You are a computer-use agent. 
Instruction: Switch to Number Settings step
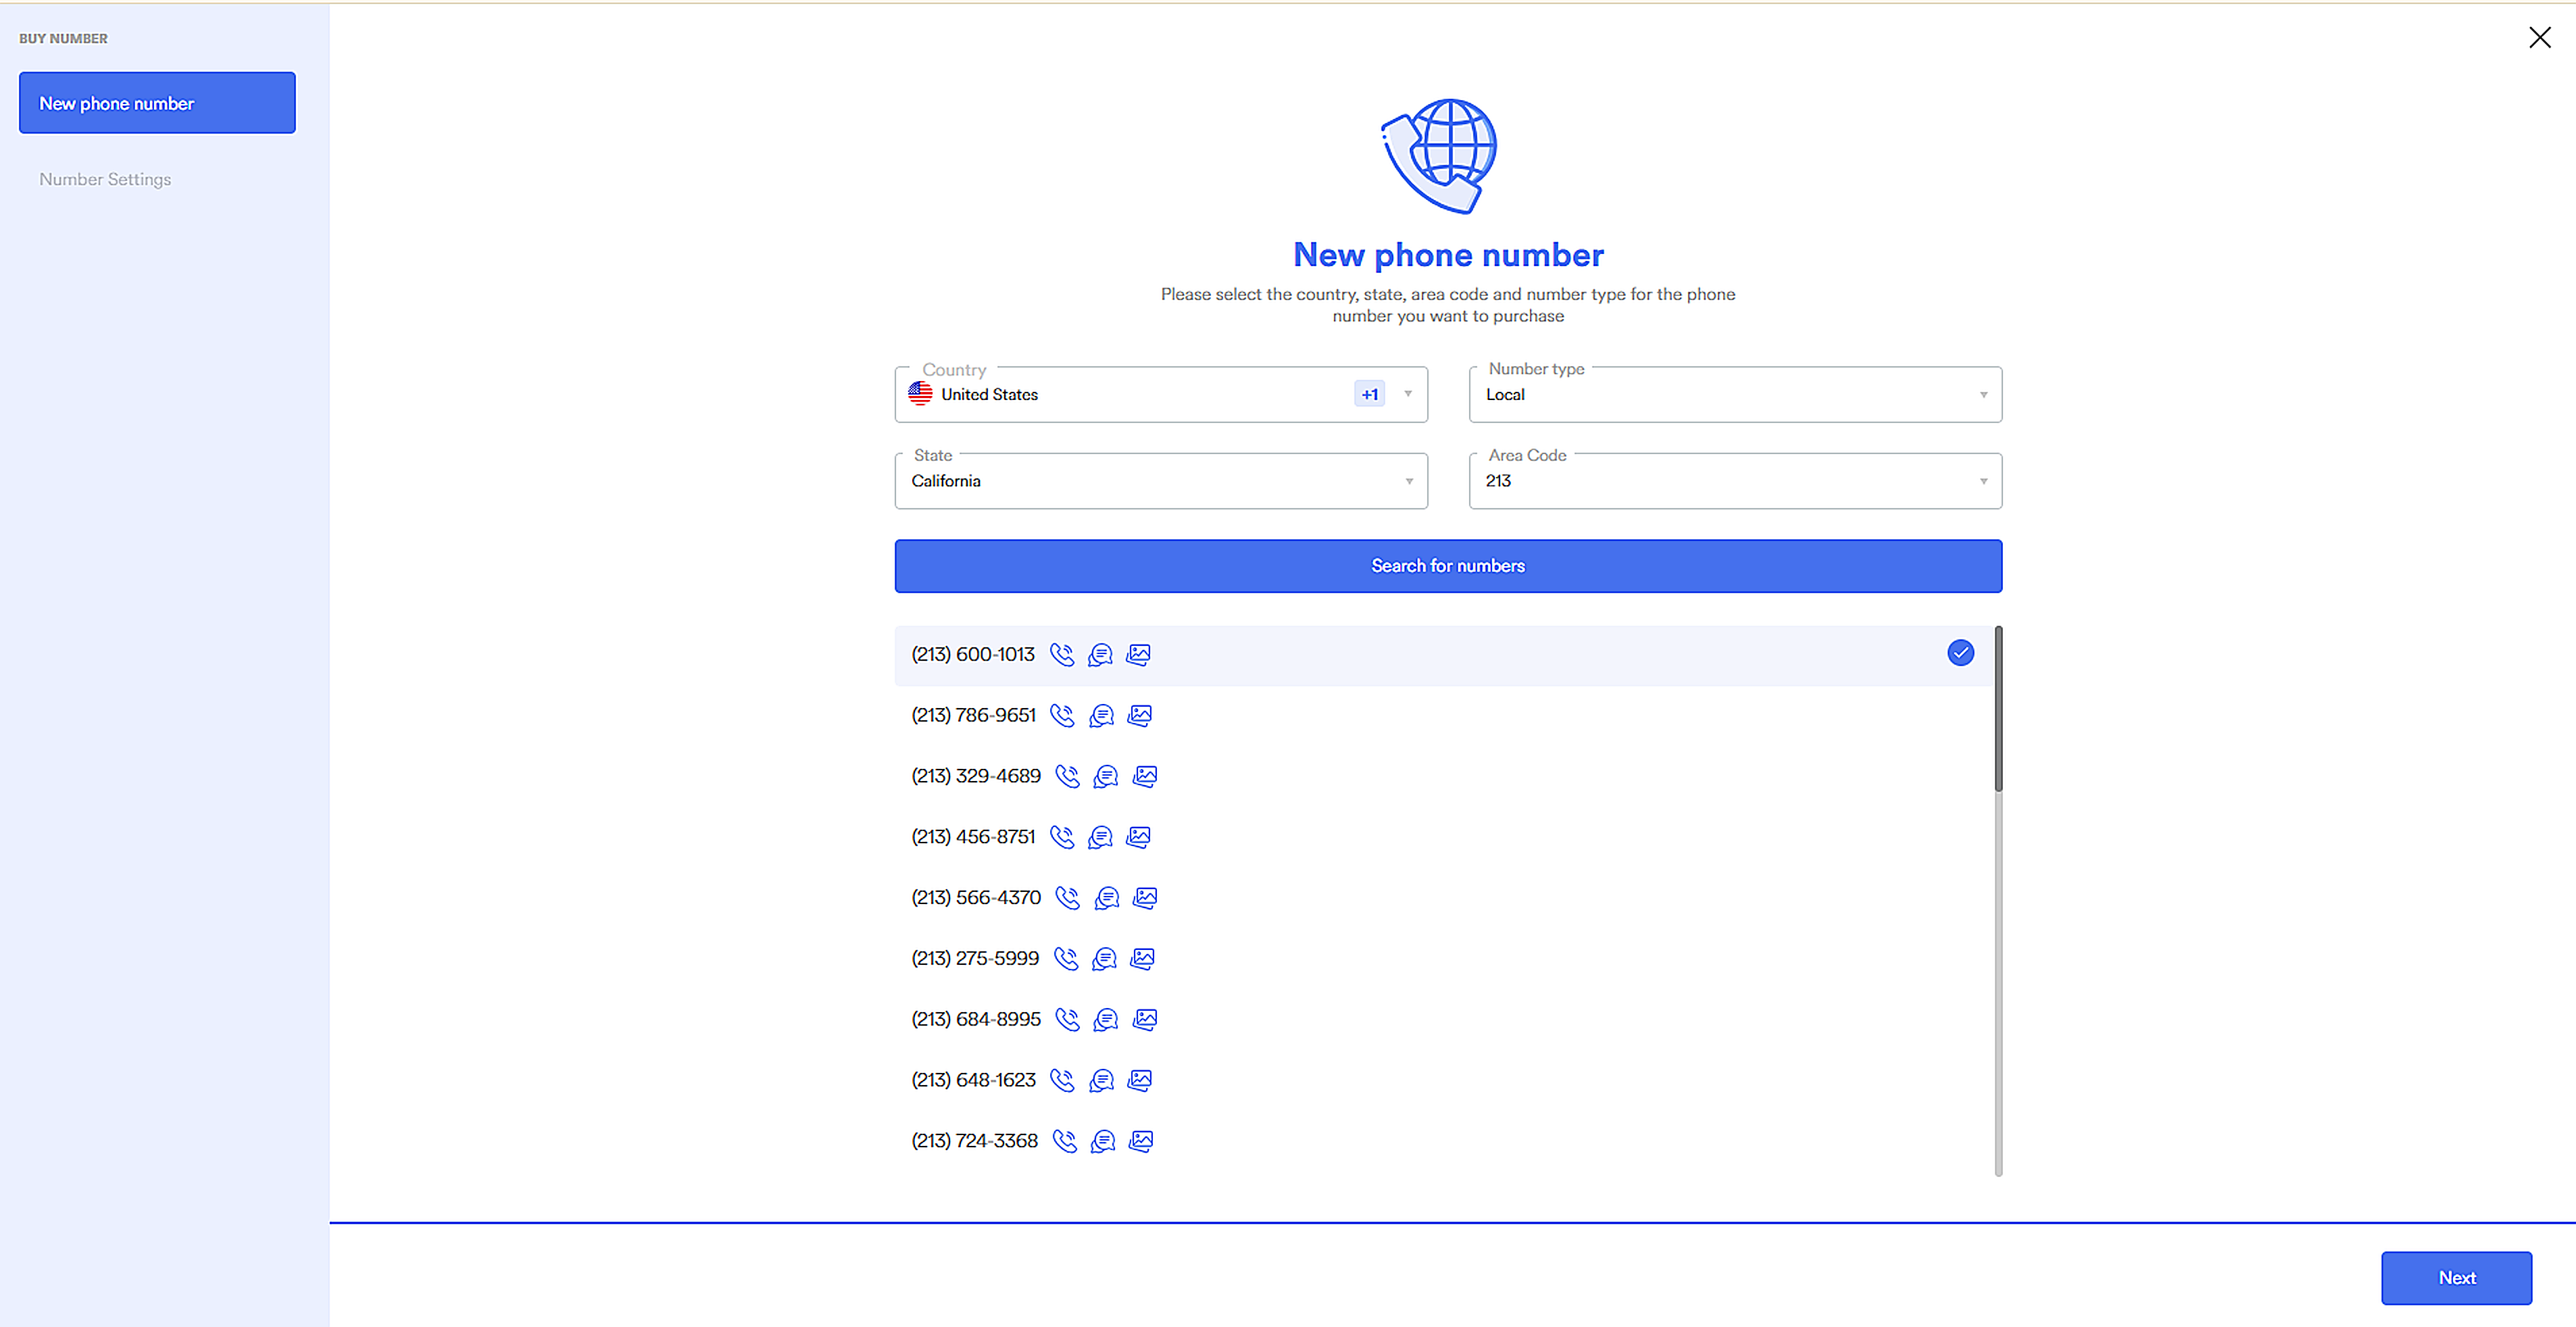tap(105, 179)
